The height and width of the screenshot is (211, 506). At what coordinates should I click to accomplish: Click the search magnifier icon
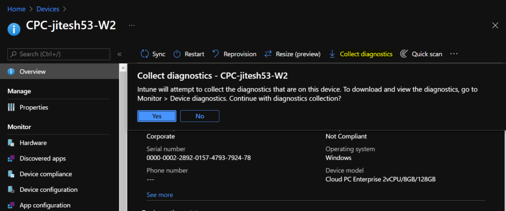(x=13, y=54)
